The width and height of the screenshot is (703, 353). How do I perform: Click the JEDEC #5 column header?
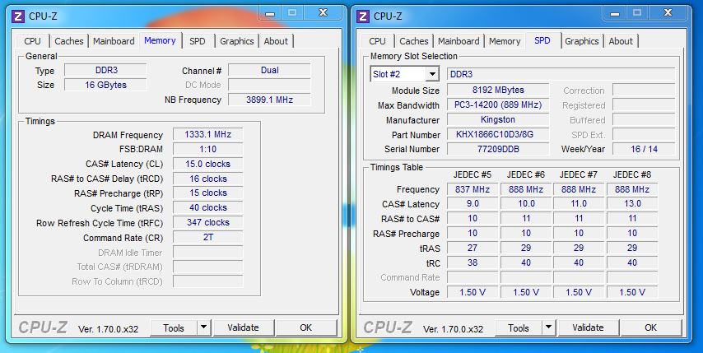473,174
